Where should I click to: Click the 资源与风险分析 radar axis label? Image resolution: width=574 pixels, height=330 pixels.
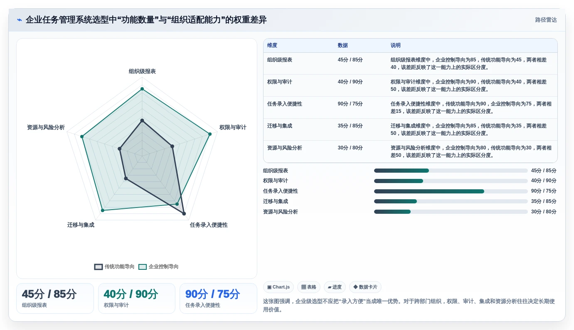(46, 127)
